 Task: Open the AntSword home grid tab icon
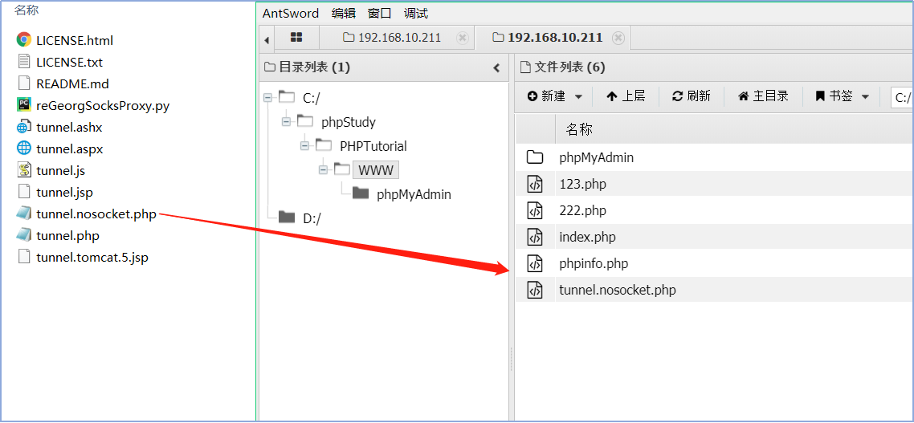296,38
